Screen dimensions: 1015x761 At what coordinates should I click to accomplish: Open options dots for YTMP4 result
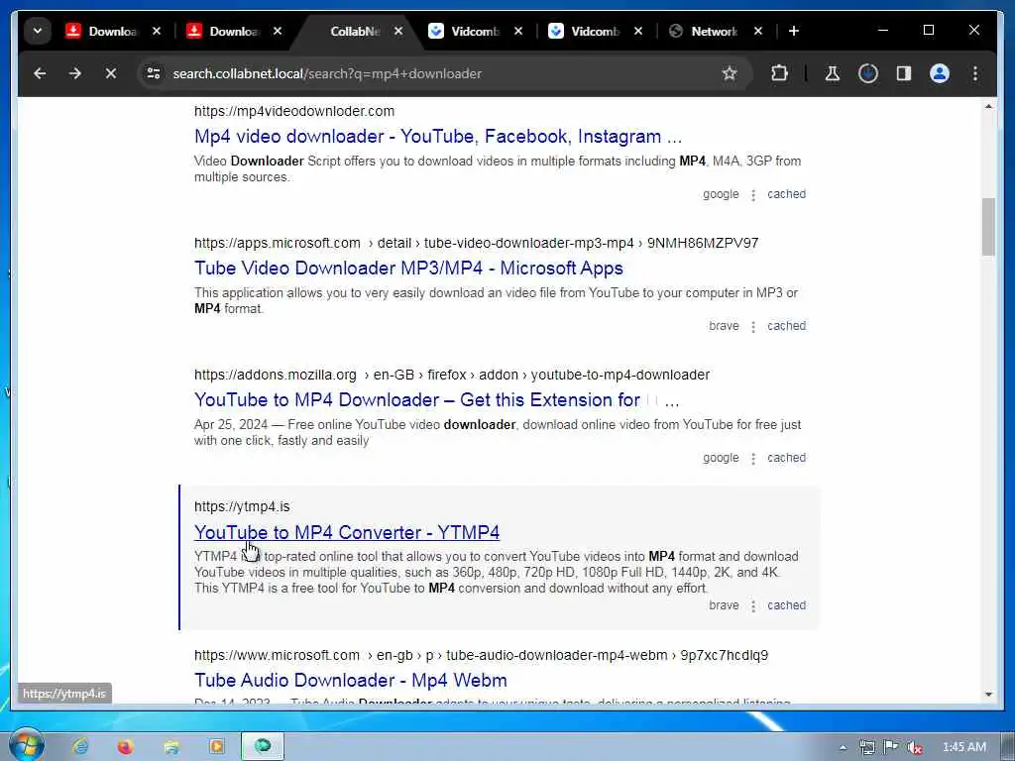tap(753, 606)
